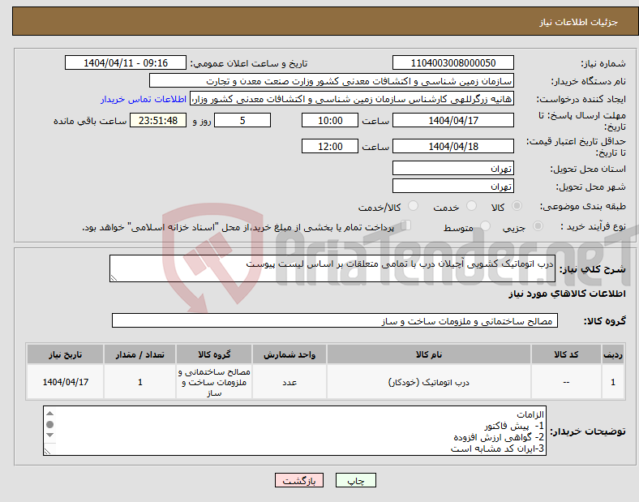Click the validity time 12:00 field
Screen dimensions: 639x502
330,146
